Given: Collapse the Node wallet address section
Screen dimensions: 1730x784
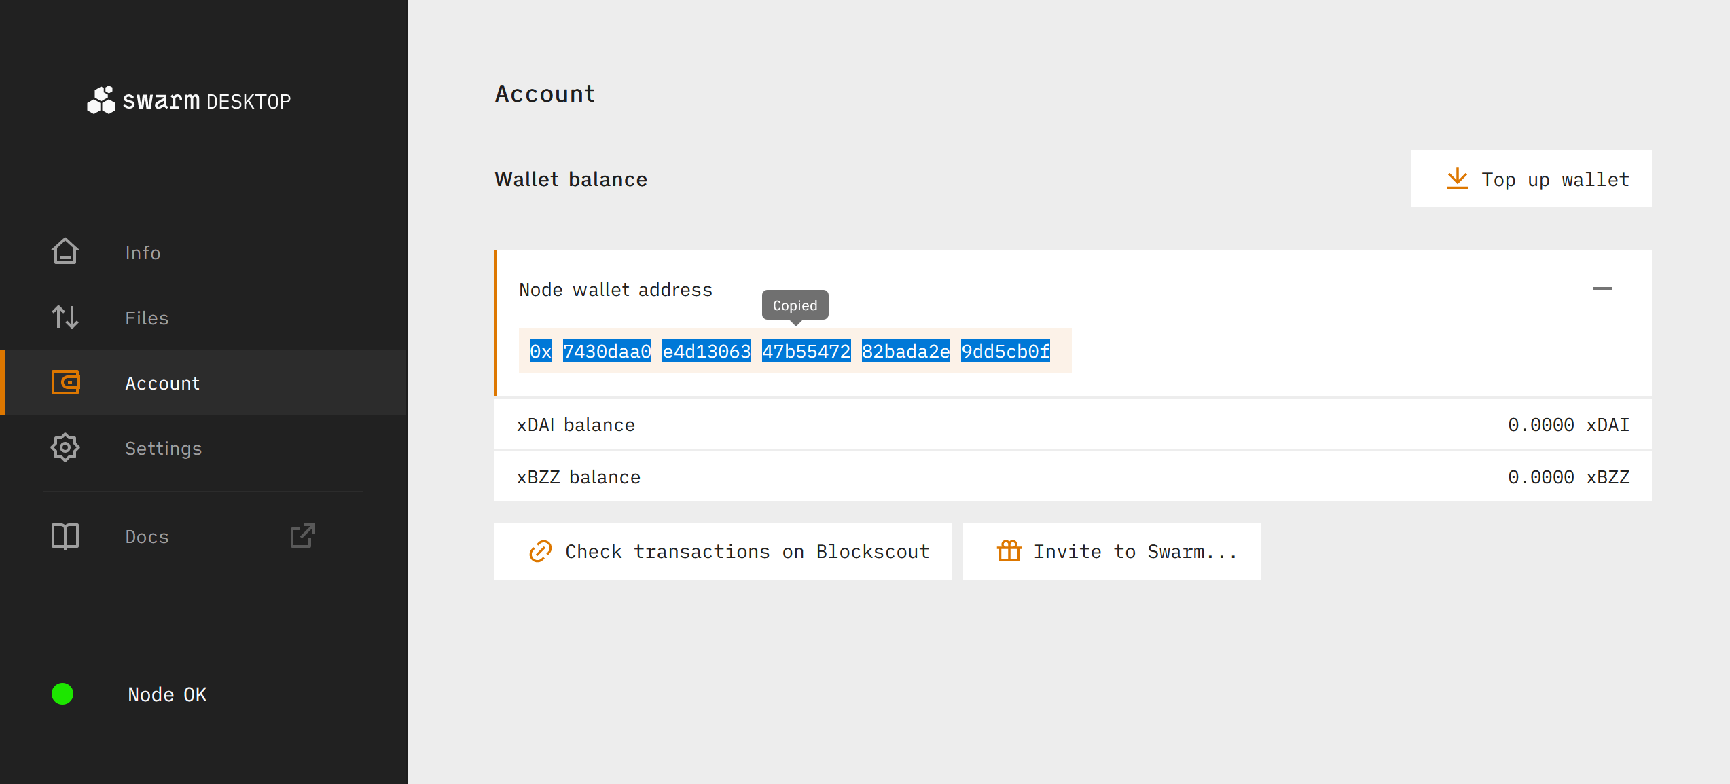Looking at the screenshot, I should coord(1602,288).
